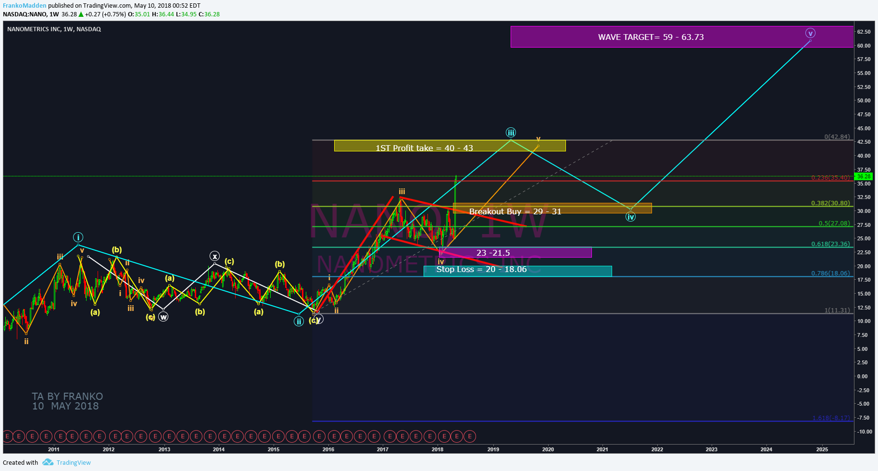Viewport: 878px width, 471px height.
Task: Select the white circled x wave label
Action: 214,256
